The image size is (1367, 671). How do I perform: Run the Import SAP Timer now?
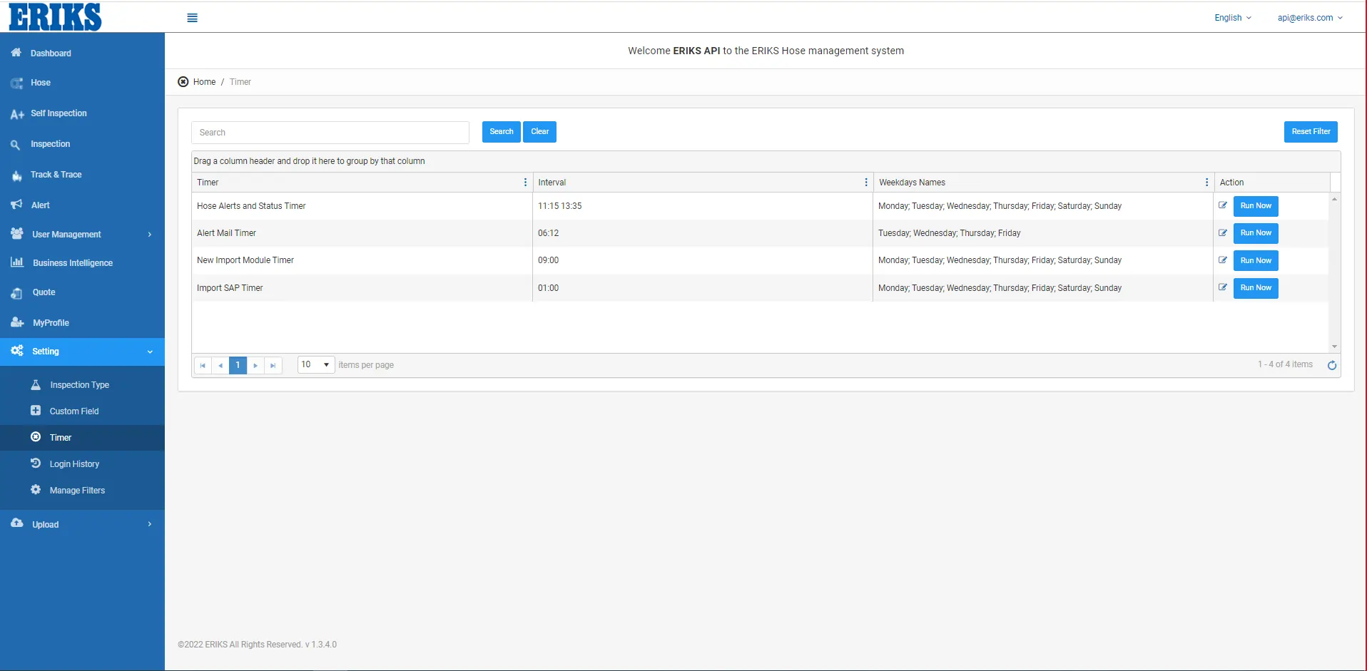pos(1256,288)
